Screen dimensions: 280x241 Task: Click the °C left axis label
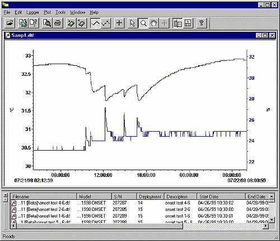12,110
